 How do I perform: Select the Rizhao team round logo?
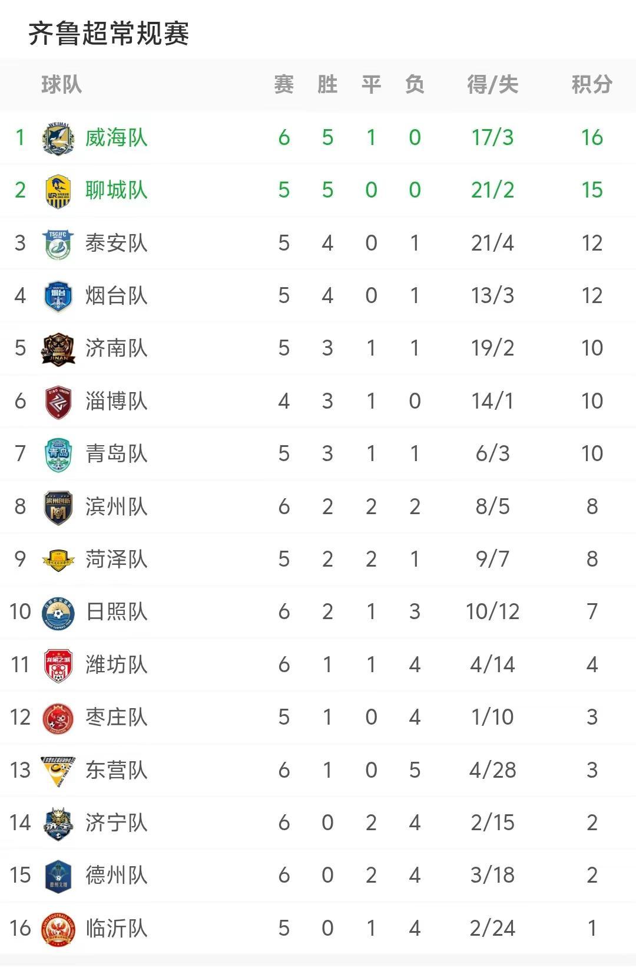point(58,613)
